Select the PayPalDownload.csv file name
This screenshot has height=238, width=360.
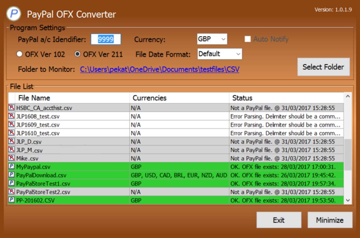coord(41,175)
